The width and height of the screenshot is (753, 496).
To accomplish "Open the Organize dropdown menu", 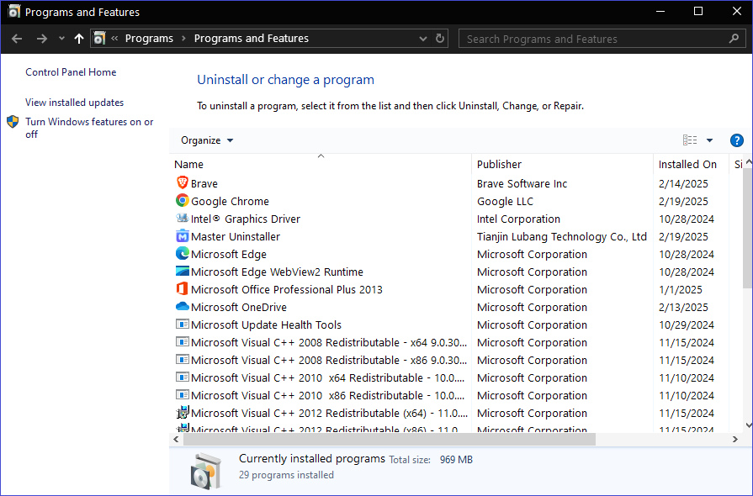I will tap(207, 140).
